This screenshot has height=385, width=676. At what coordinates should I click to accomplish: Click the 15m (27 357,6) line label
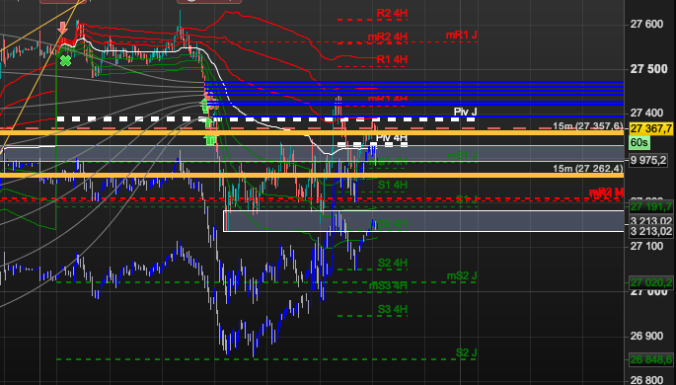point(588,126)
